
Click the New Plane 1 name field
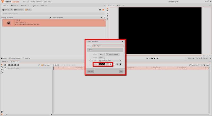click(108, 46)
